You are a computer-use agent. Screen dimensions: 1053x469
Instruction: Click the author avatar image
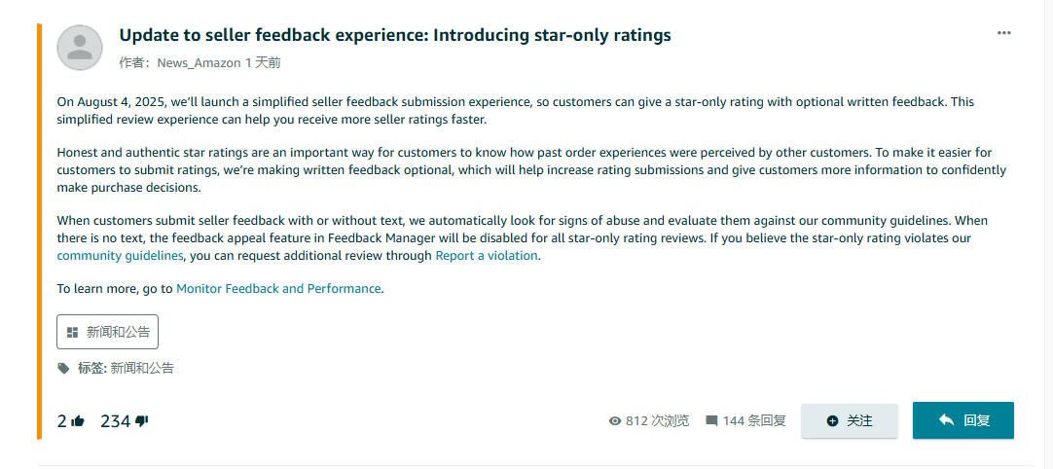pos(80,48)
